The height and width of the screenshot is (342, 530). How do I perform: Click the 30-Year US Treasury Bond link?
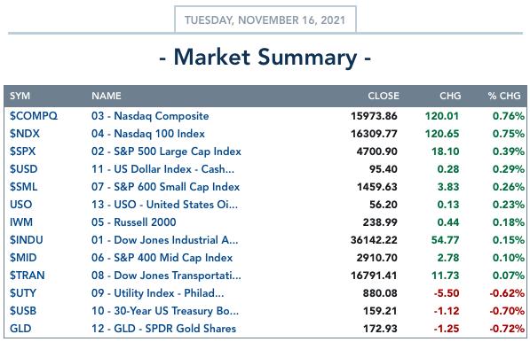pyautogui.click(x=165, y=311)
